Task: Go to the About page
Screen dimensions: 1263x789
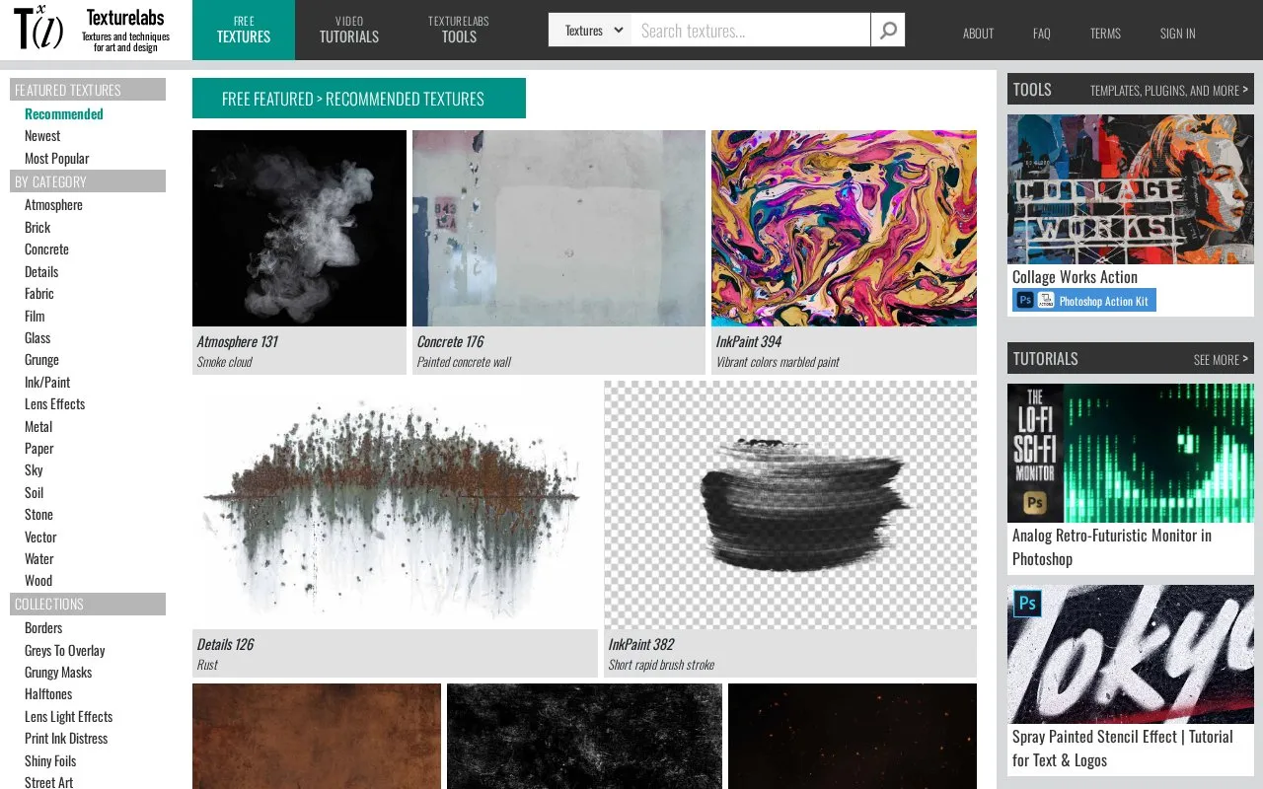Action: tap(978, 34)
